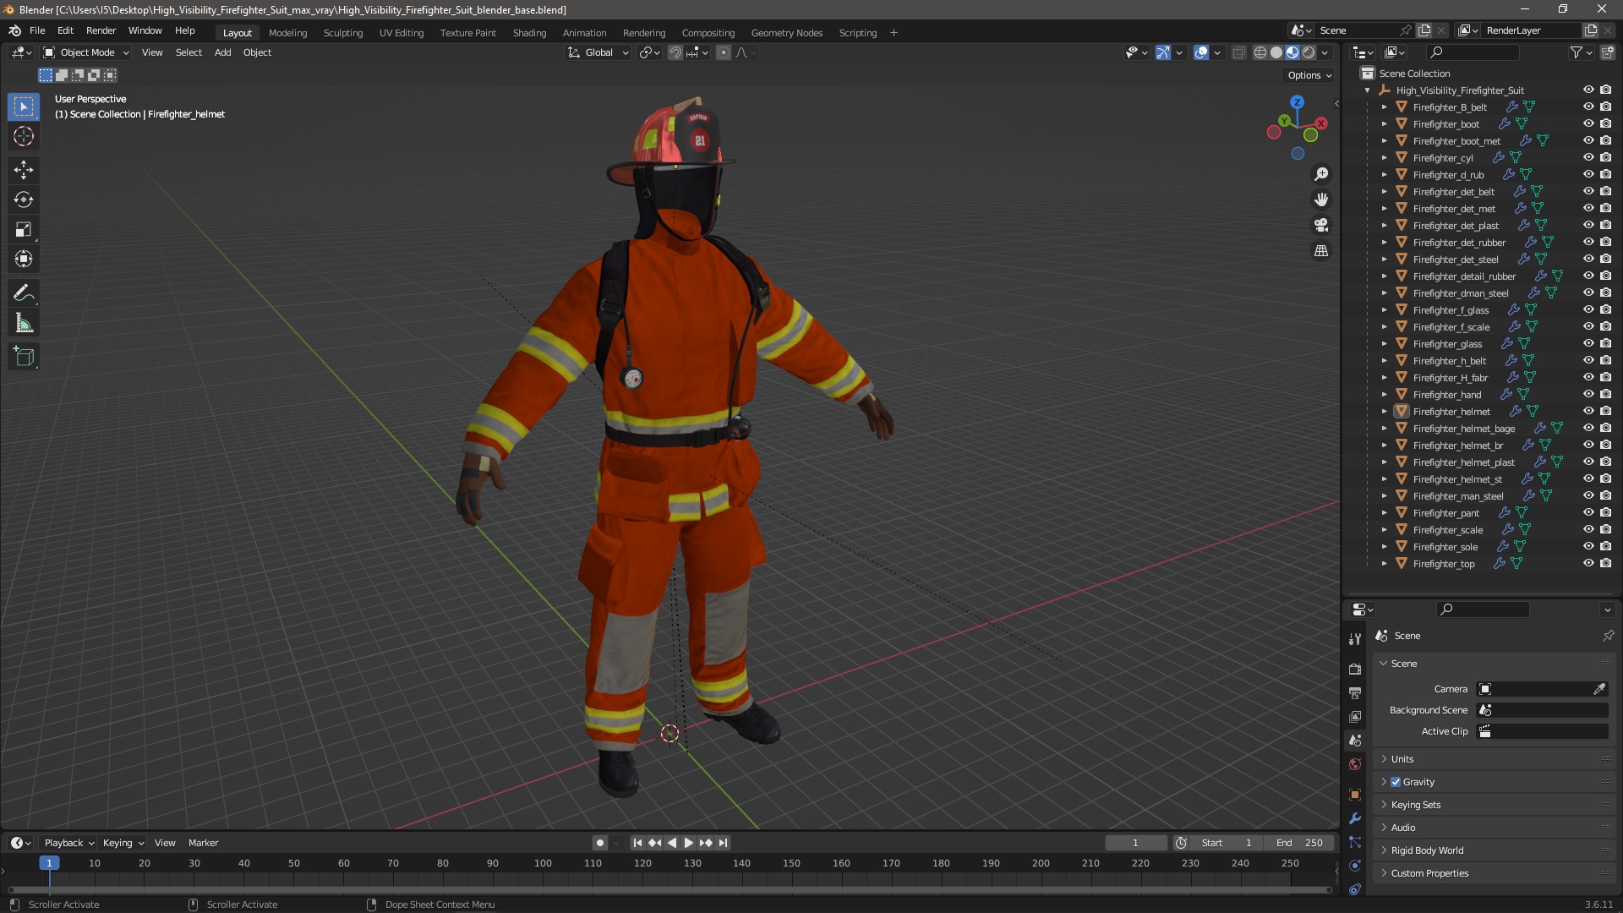Open the Global transform orientation dropdown
Viewport: 1623px width, 913px height.
(598, 52)
